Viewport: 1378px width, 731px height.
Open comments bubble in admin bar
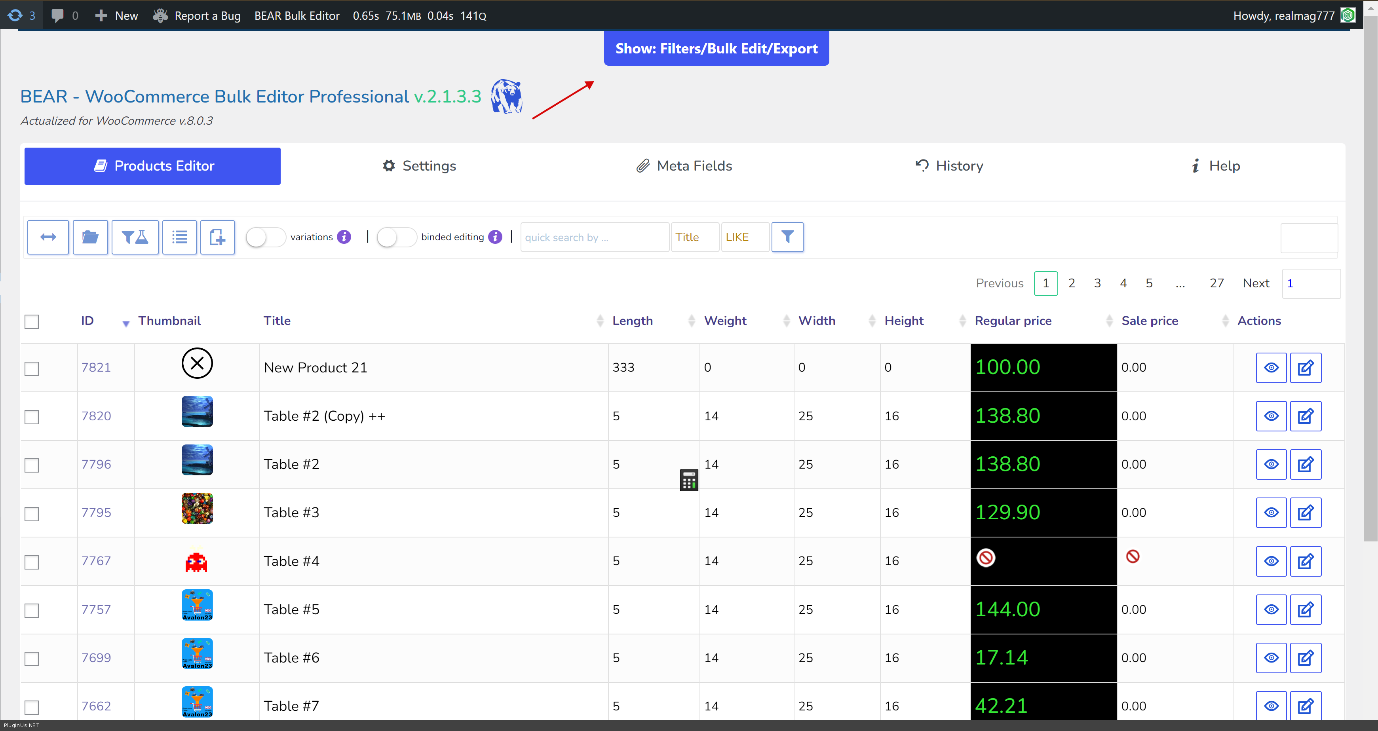(57, 15)
